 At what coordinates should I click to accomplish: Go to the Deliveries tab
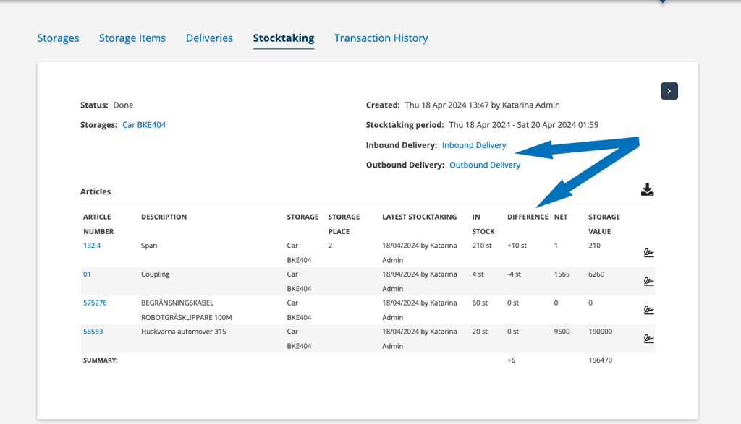[209, 38]
